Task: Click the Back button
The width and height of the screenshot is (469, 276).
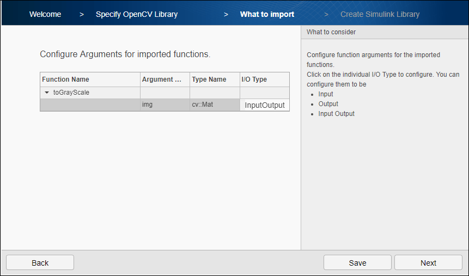Action: coord(40,262)
